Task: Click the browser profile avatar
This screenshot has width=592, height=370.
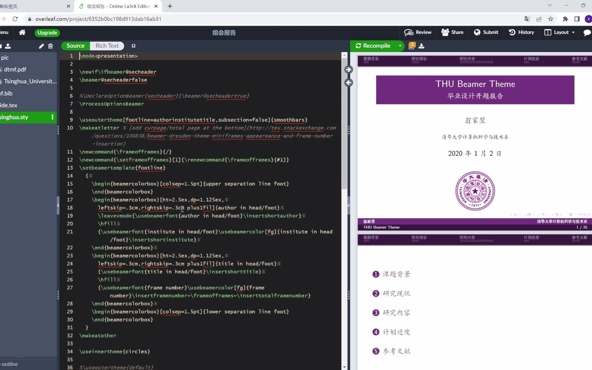Action: (588, 19)
